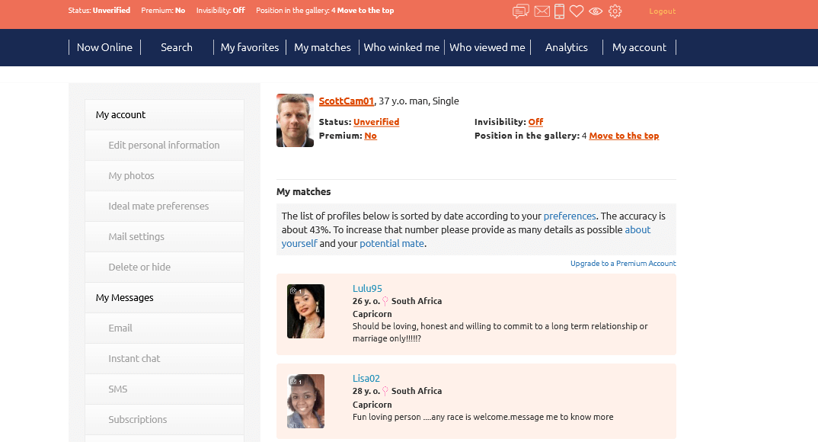This screenshot has height=442, width=818.
Task: Open Instant chat in the sidebar
Action: [x=165, y=358]
